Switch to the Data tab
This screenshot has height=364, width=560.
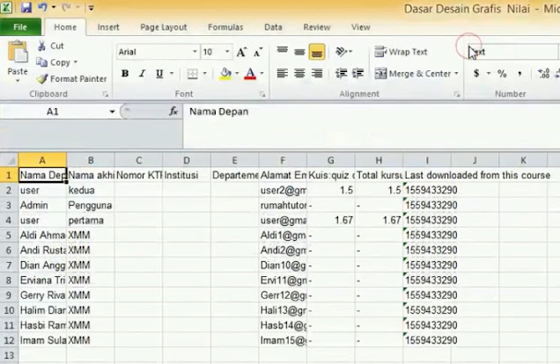click(x=273, y=27)
